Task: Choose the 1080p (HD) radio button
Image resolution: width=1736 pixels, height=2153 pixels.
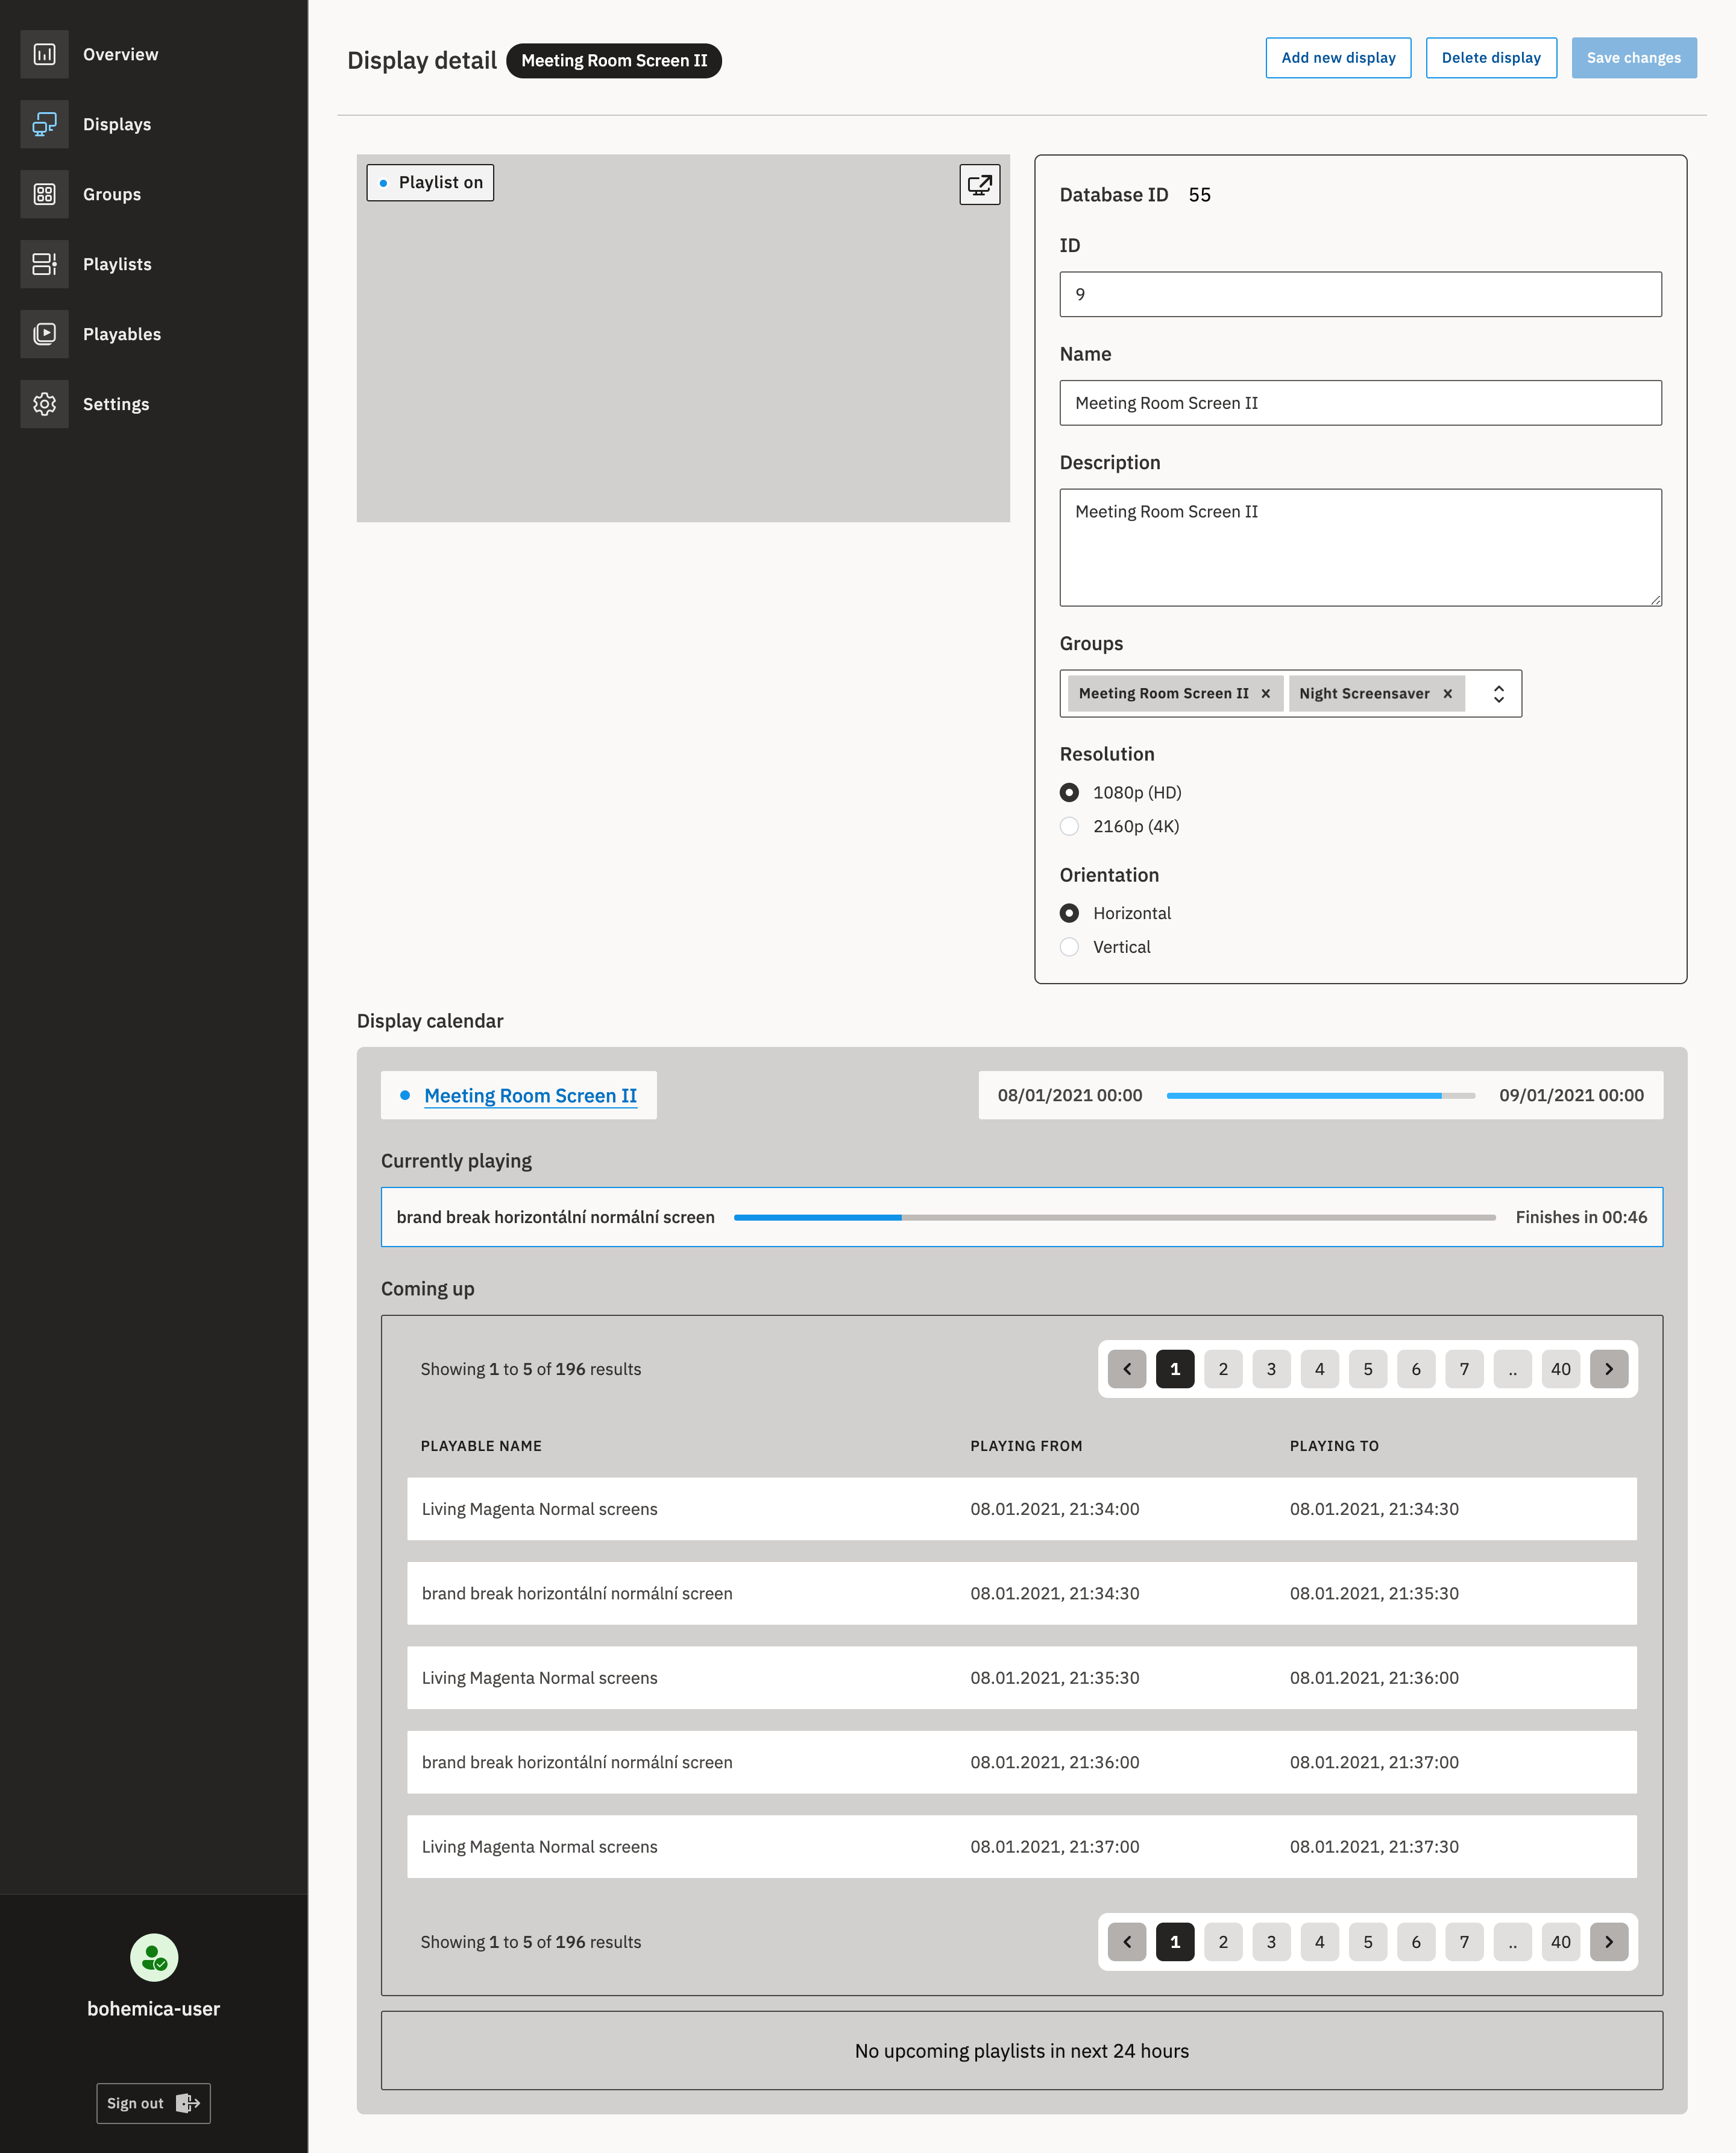Action: click(1069, 792)
